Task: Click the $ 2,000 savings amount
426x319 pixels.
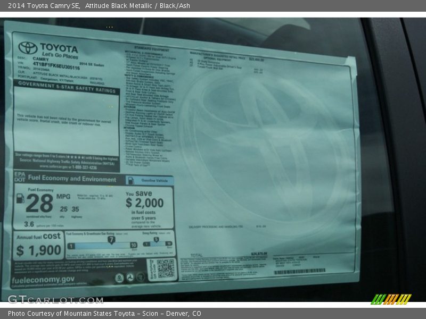Action: 144,203
